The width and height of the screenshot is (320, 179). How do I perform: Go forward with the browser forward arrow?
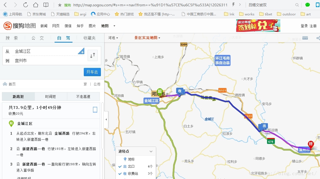[15, 5]
